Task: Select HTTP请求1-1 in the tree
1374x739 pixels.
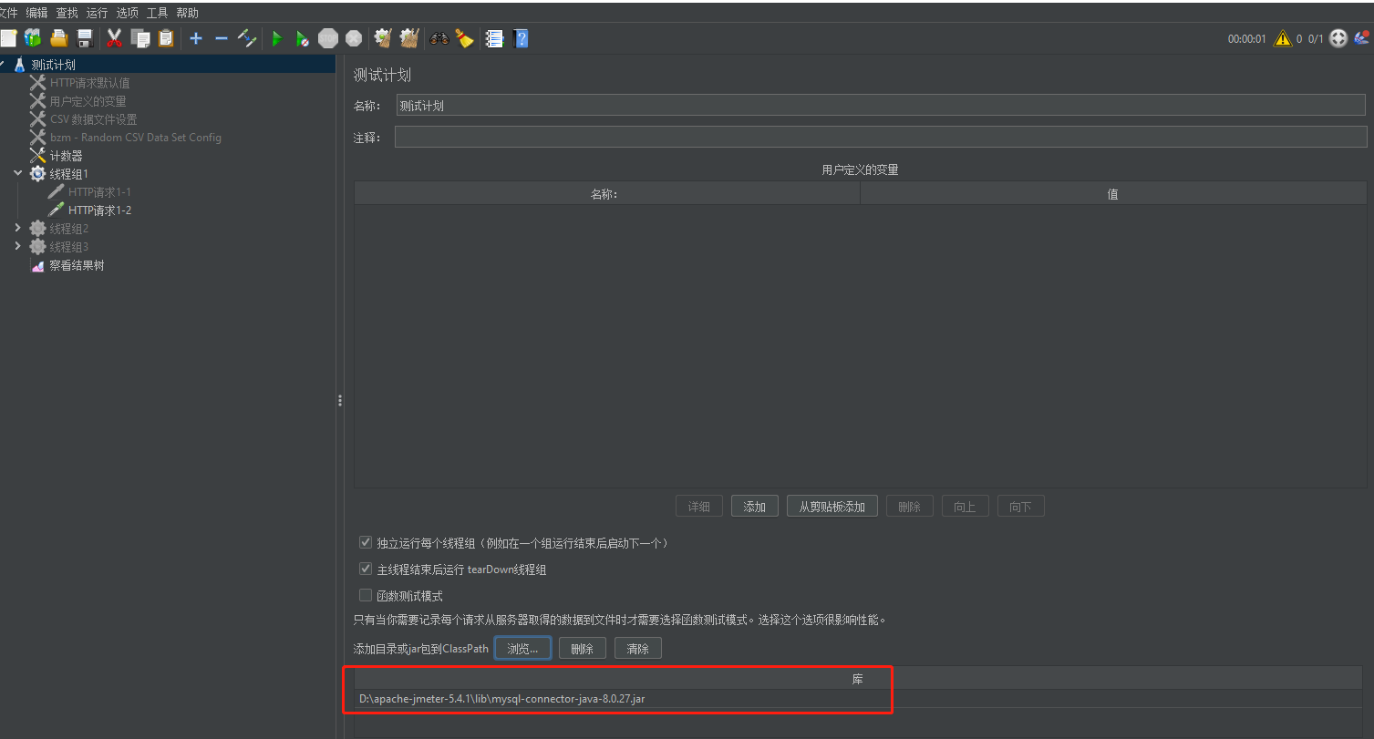Action: point(99,192)
